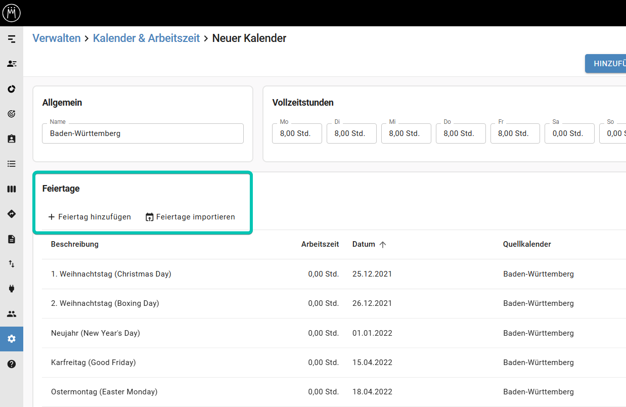Open the plug integrations sidebar icon
626x407 pixels.
point(12,289)
